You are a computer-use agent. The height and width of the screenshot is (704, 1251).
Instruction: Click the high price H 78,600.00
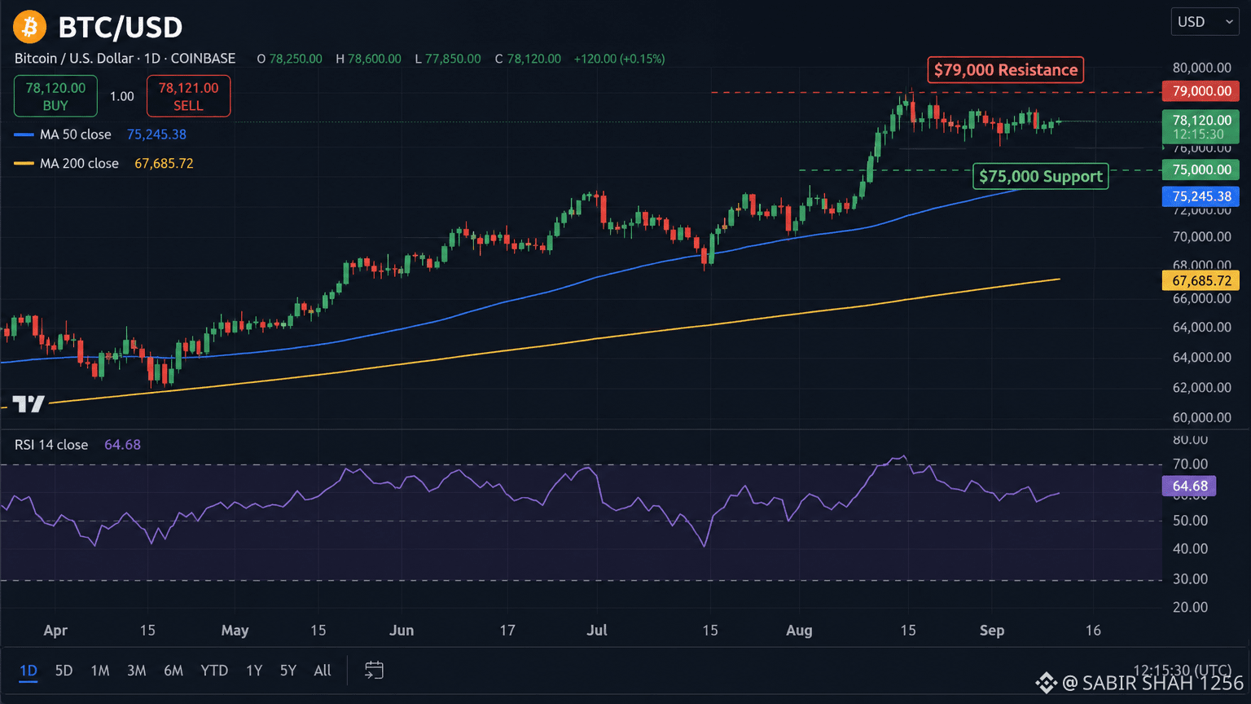[368, 59]
